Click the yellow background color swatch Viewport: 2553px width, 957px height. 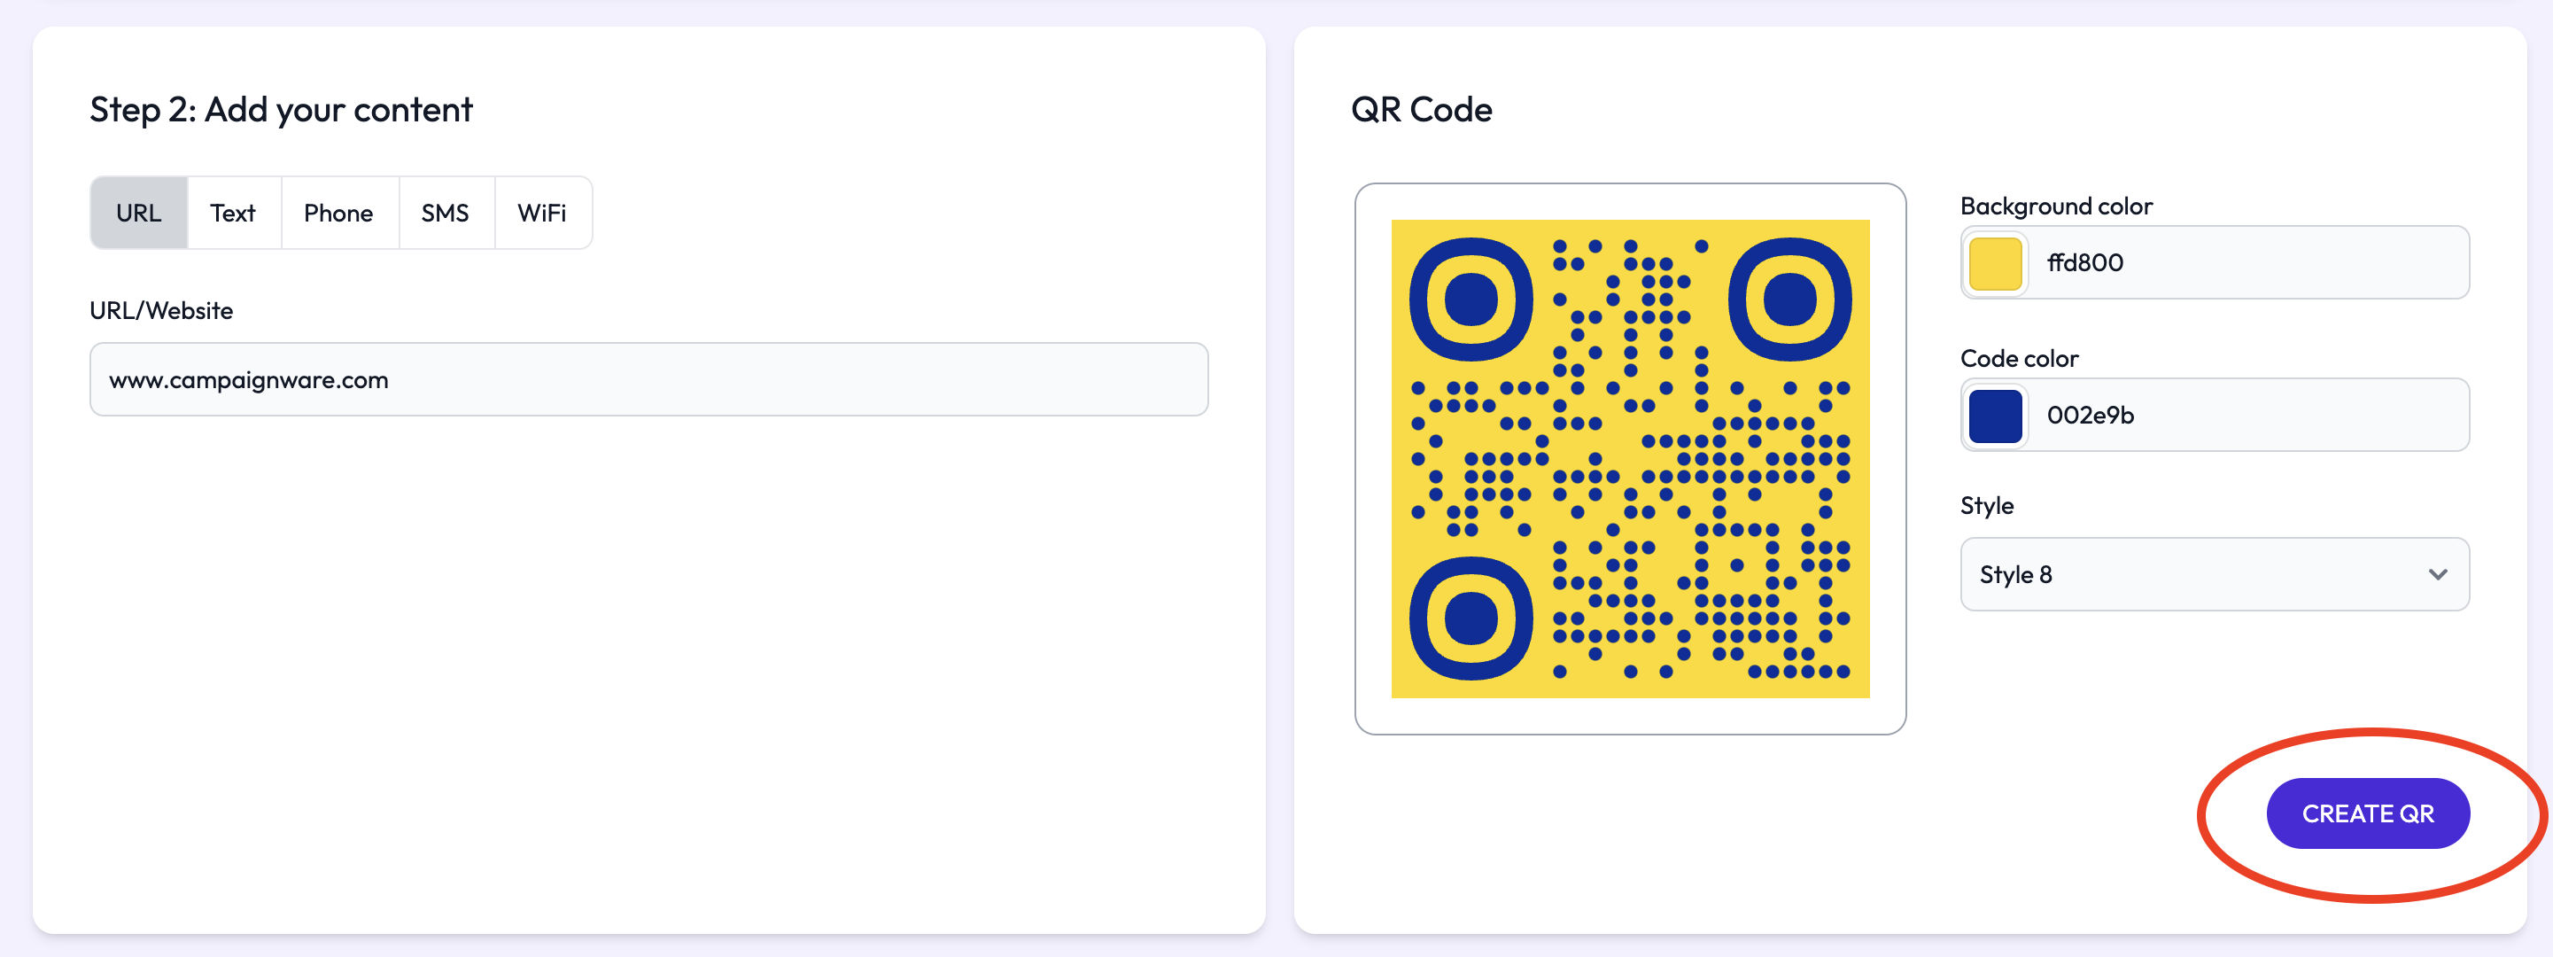1994,263
